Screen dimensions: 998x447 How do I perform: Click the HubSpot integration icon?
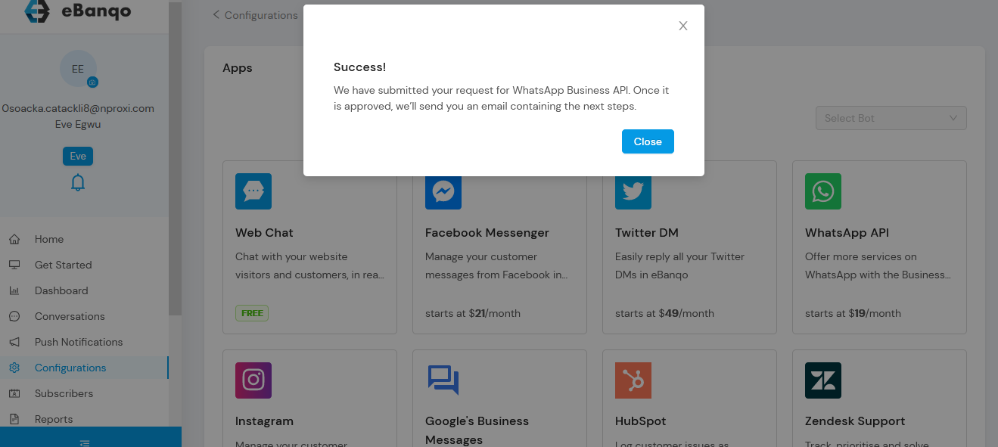633,380
